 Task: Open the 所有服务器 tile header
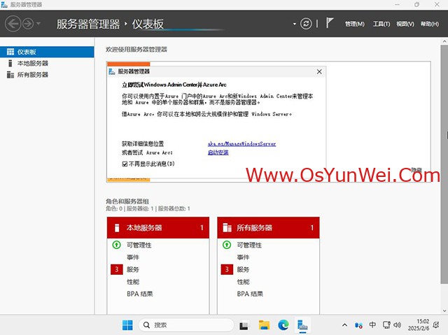(268, 228)
